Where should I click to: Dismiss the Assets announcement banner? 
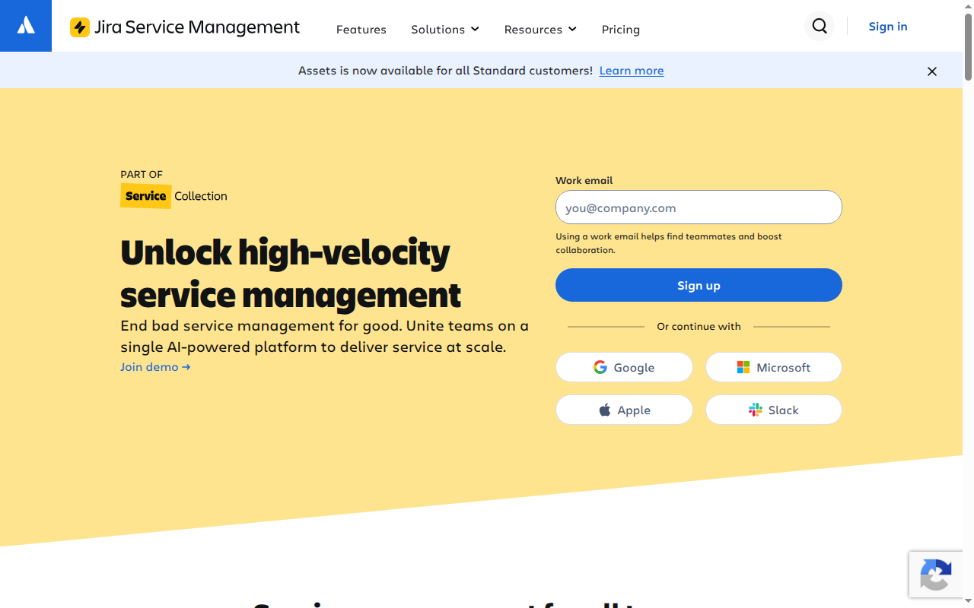point(932,71)
